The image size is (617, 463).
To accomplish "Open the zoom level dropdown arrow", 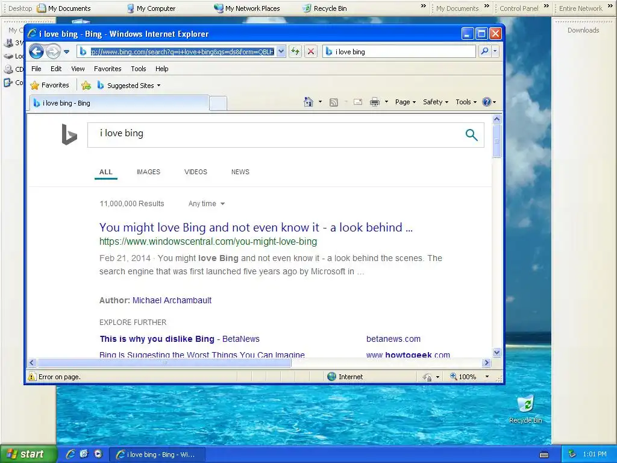I will pos(487,377).
